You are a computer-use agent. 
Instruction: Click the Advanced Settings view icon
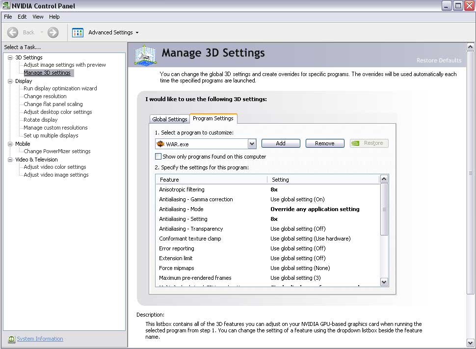coord(78,32)
